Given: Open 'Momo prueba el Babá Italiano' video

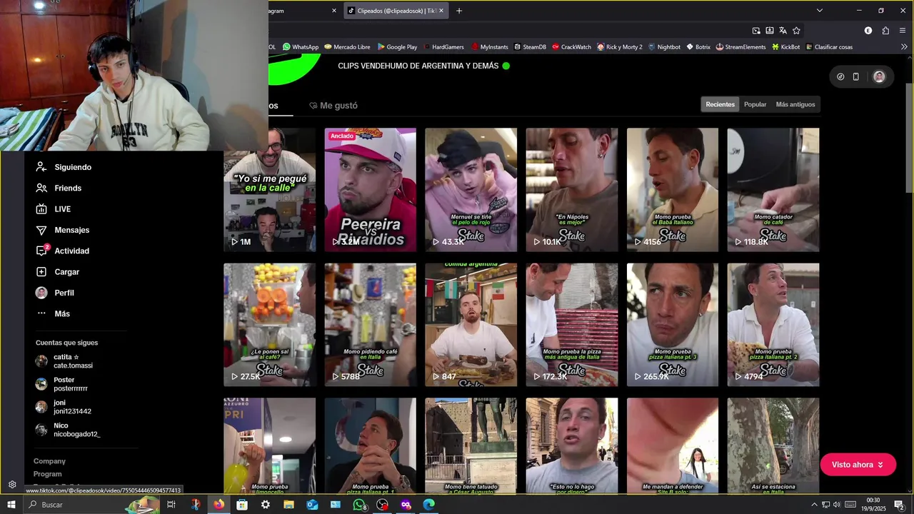Looking at the screenshot, I should click(673, 190).
